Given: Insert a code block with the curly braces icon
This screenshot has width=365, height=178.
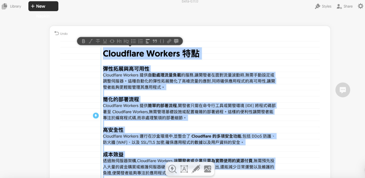Looking at the screenshot, I should (x=162, y=41).
